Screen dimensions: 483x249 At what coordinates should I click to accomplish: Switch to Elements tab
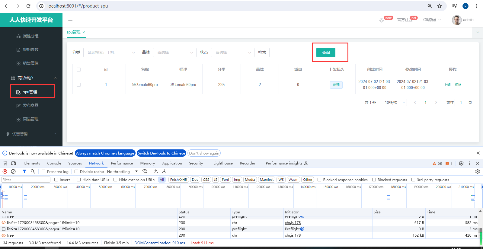(32, 163)
